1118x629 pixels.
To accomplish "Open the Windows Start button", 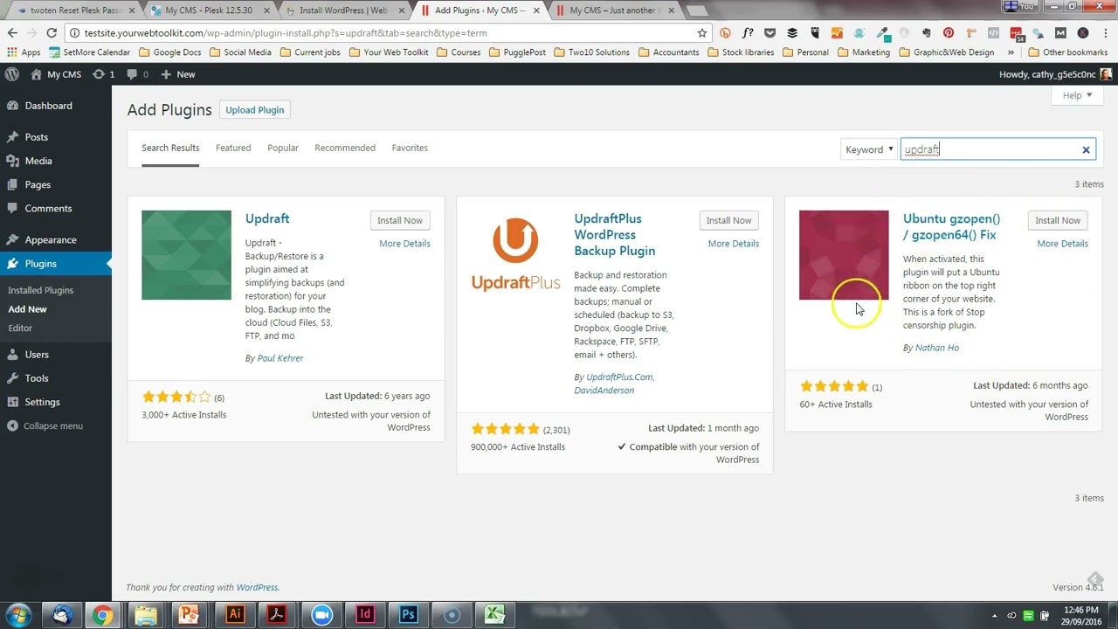I will pyautogui.click(x=18, y=615).
